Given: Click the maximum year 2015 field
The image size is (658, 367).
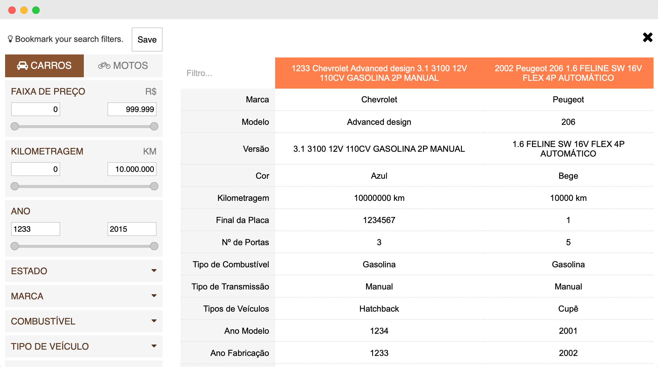Looking at the screenshot, I should point(132,229).
